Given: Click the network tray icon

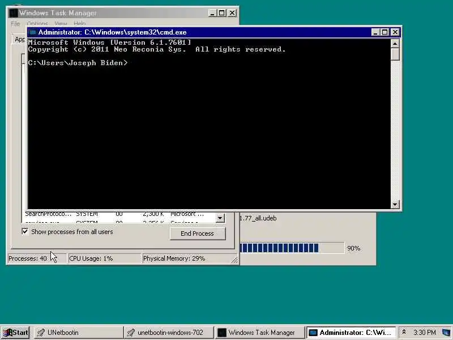Looking at the screenshot, I should click(x=446, y=333).
